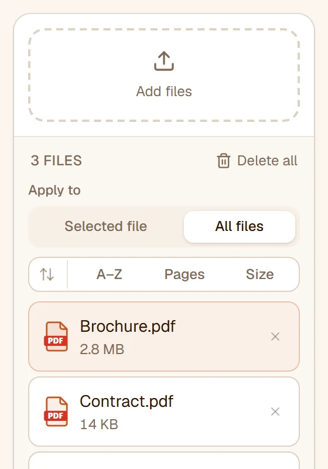Click the 14 KB size text
Screen dimensions: 328x469
click(99, 424)
